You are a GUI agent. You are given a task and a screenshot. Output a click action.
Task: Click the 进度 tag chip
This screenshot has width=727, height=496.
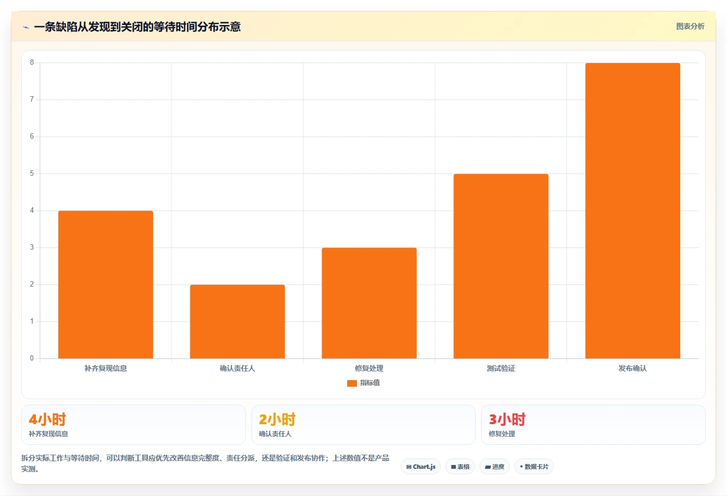click(494, 467)
